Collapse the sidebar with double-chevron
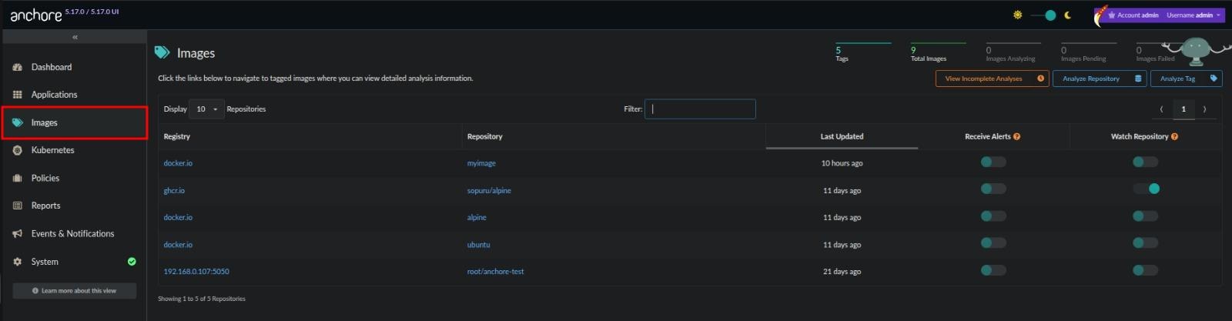1232x321 pixels. pos(75,37)
